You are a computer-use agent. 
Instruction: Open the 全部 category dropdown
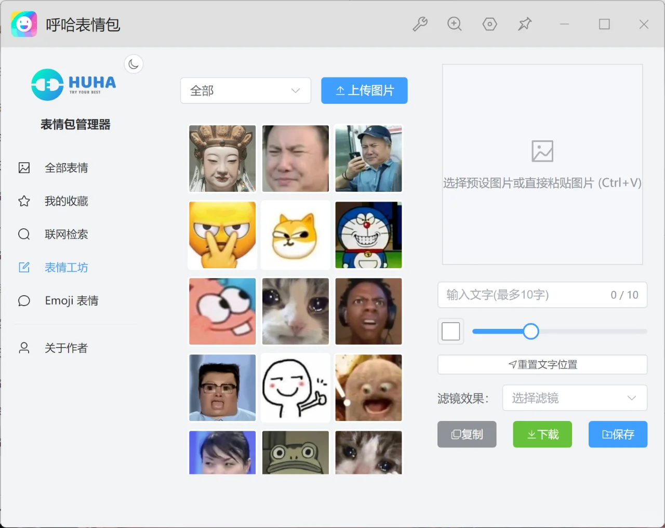pos(245,90)
